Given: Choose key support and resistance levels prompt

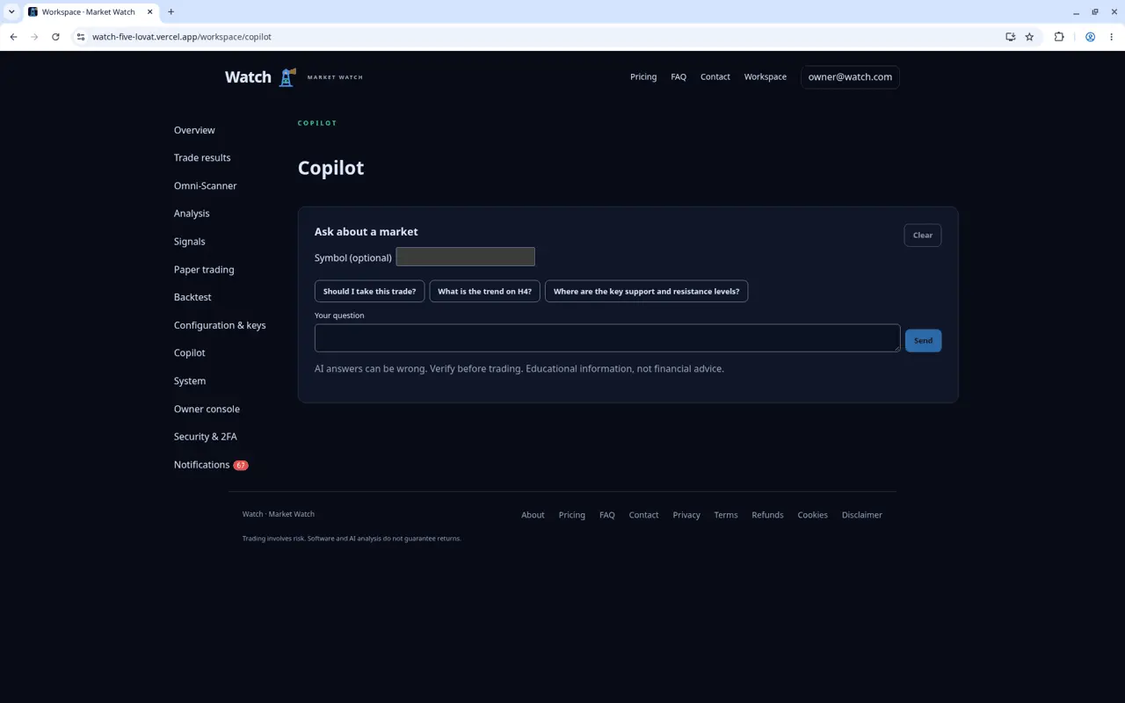Looking at the screenshot, I should [647, 292].
